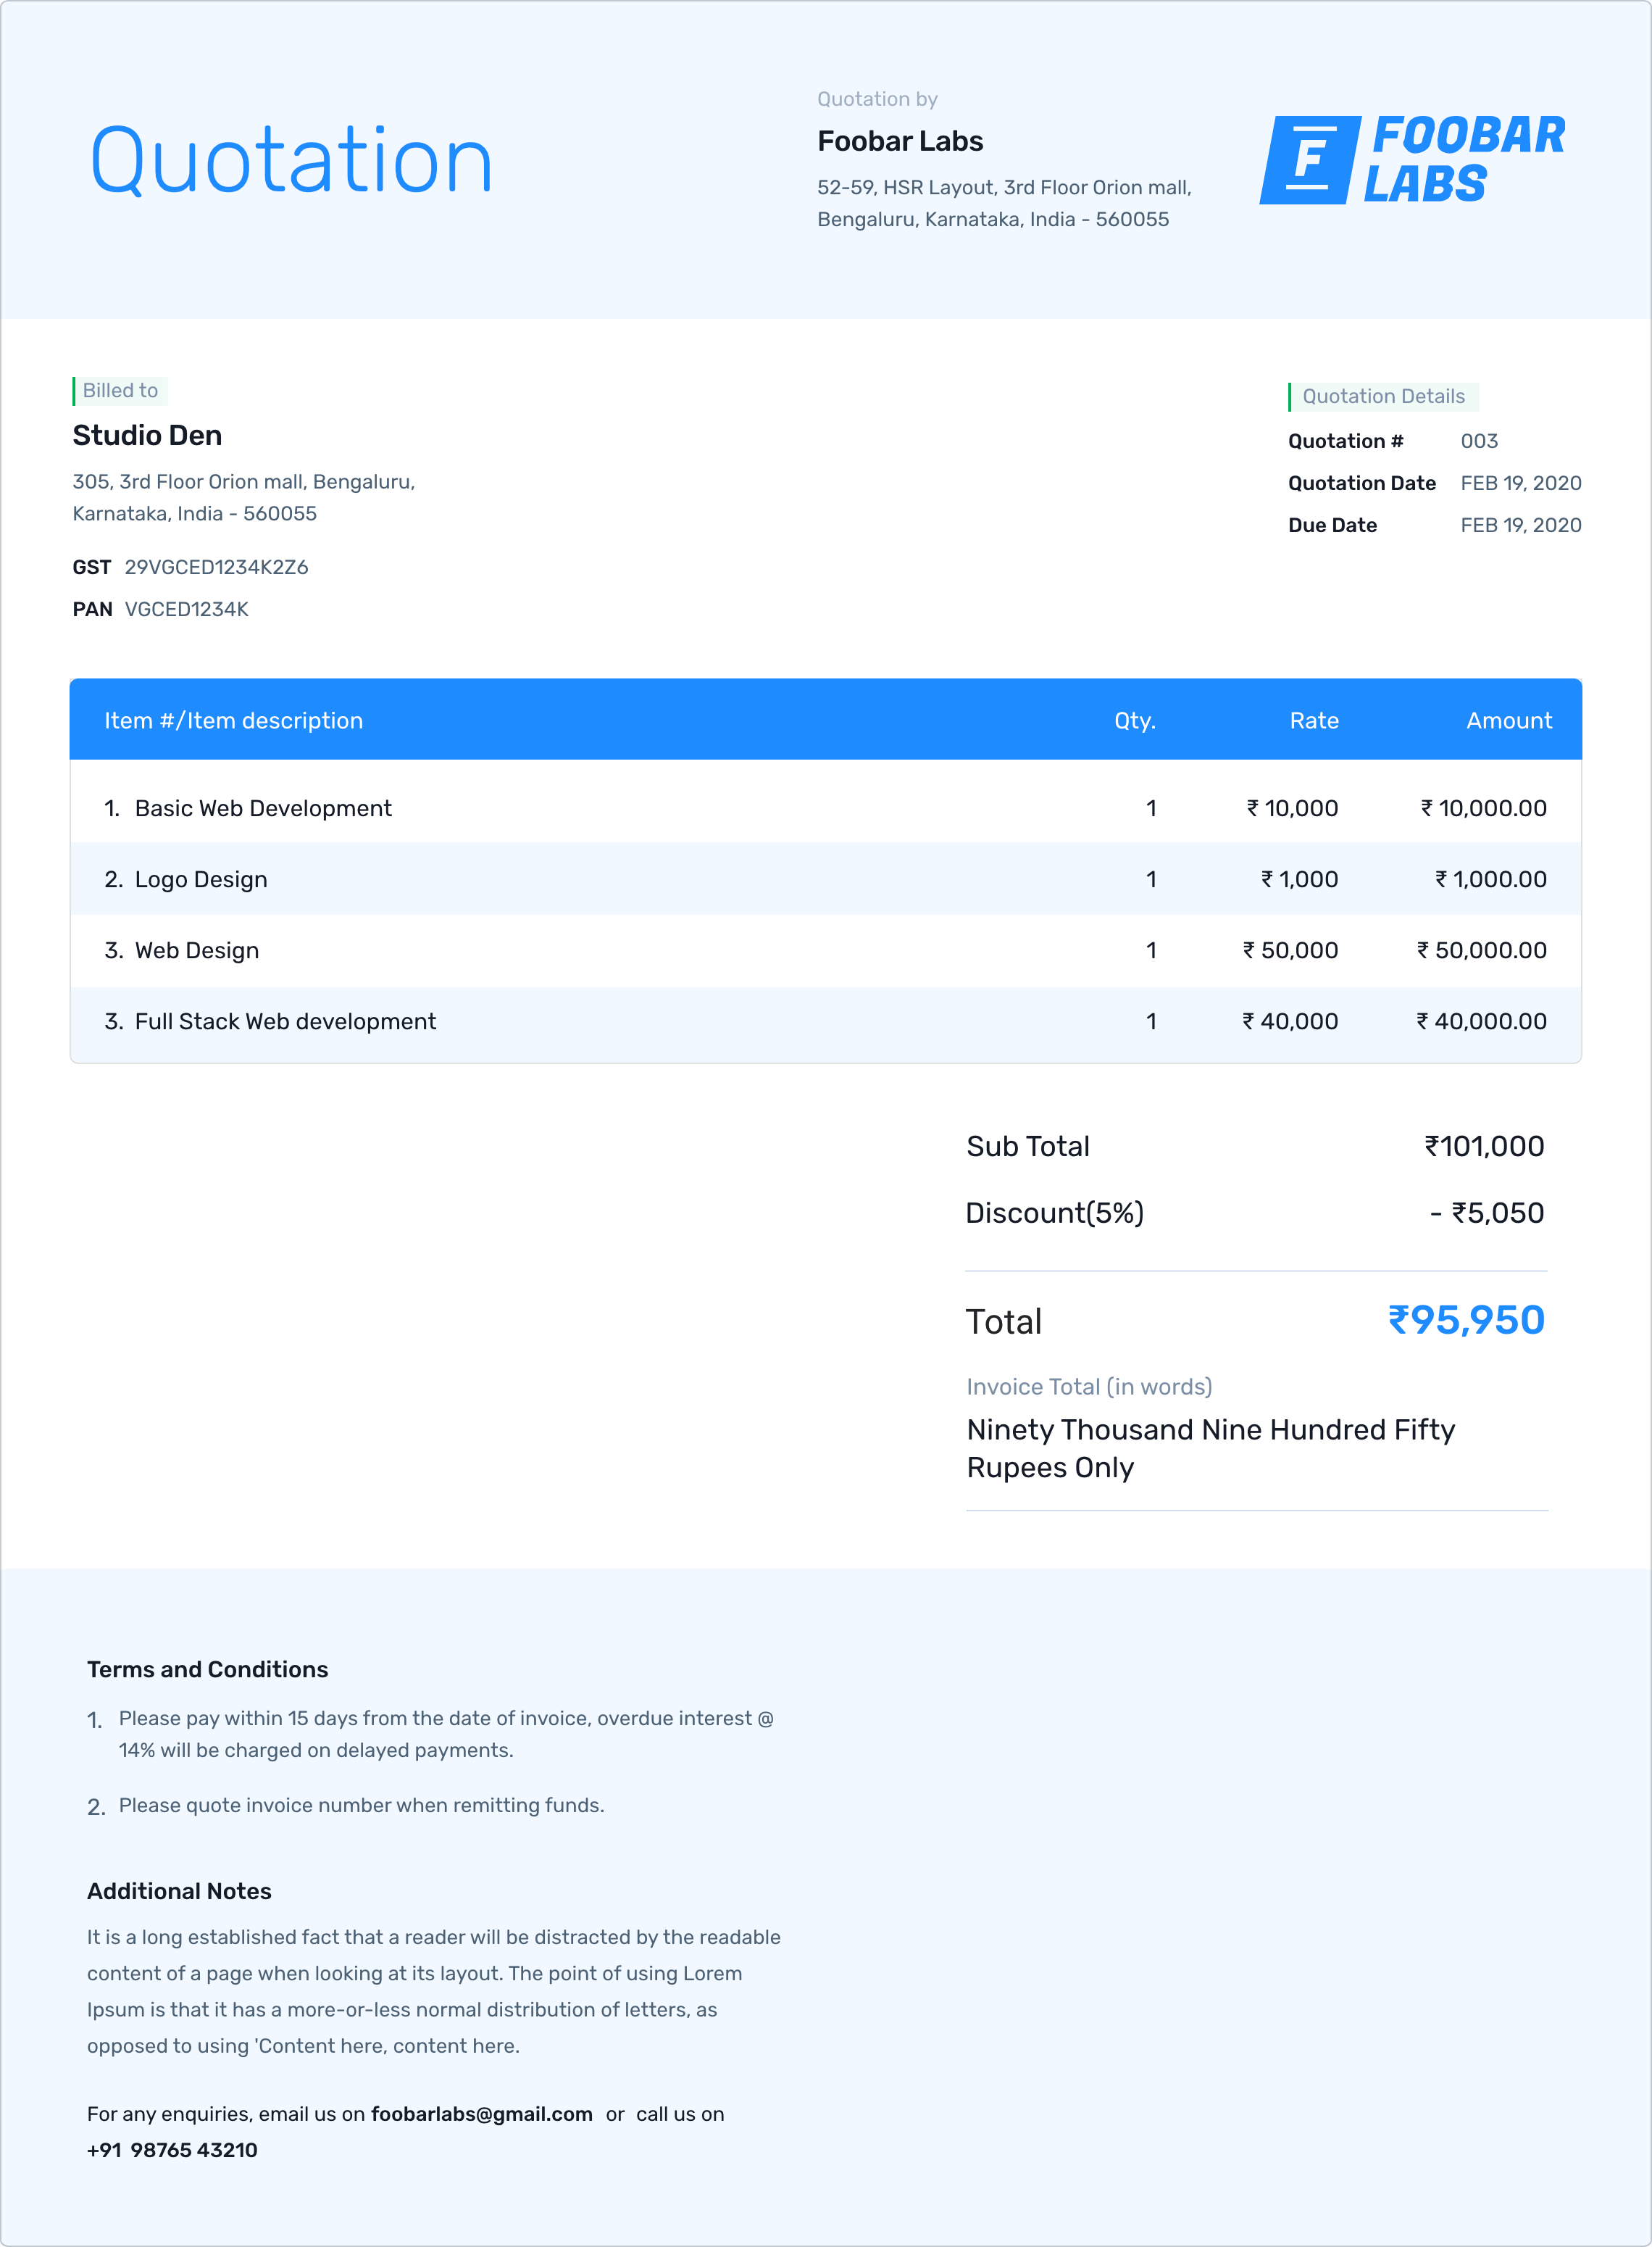Click quotation number 003
1652x2247 pixels.
click(x=1478, y=441)
